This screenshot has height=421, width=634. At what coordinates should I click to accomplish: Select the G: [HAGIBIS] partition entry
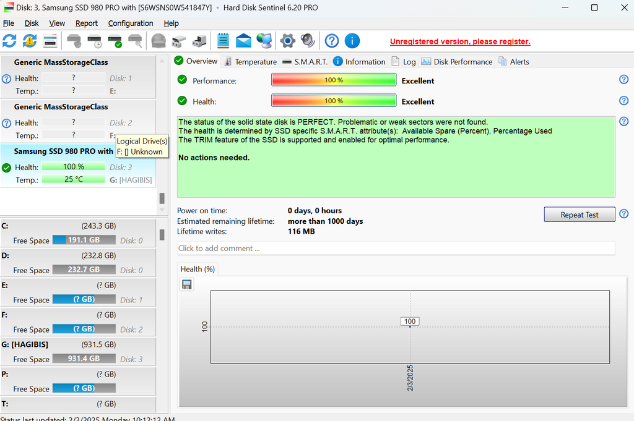tap(78, 352)
